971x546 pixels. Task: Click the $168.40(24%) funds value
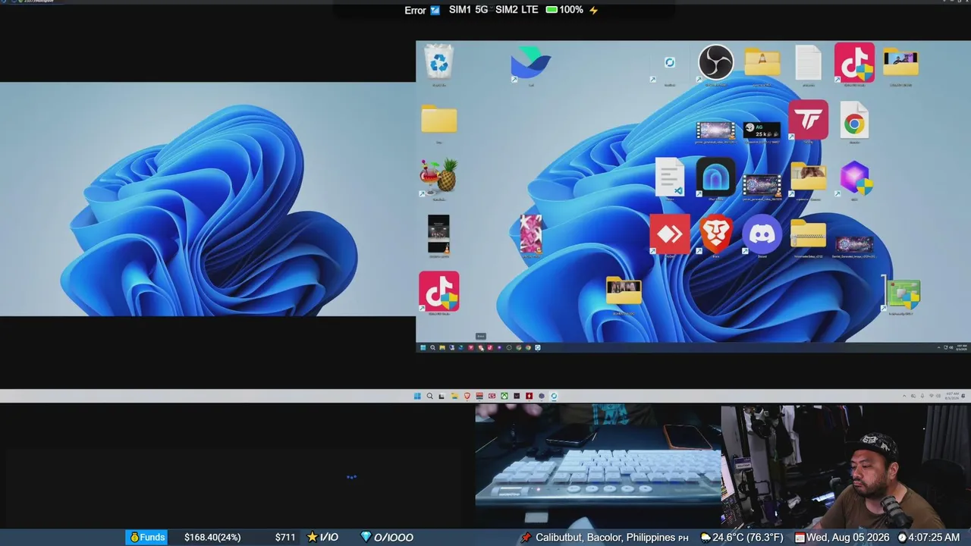[212, 537]
